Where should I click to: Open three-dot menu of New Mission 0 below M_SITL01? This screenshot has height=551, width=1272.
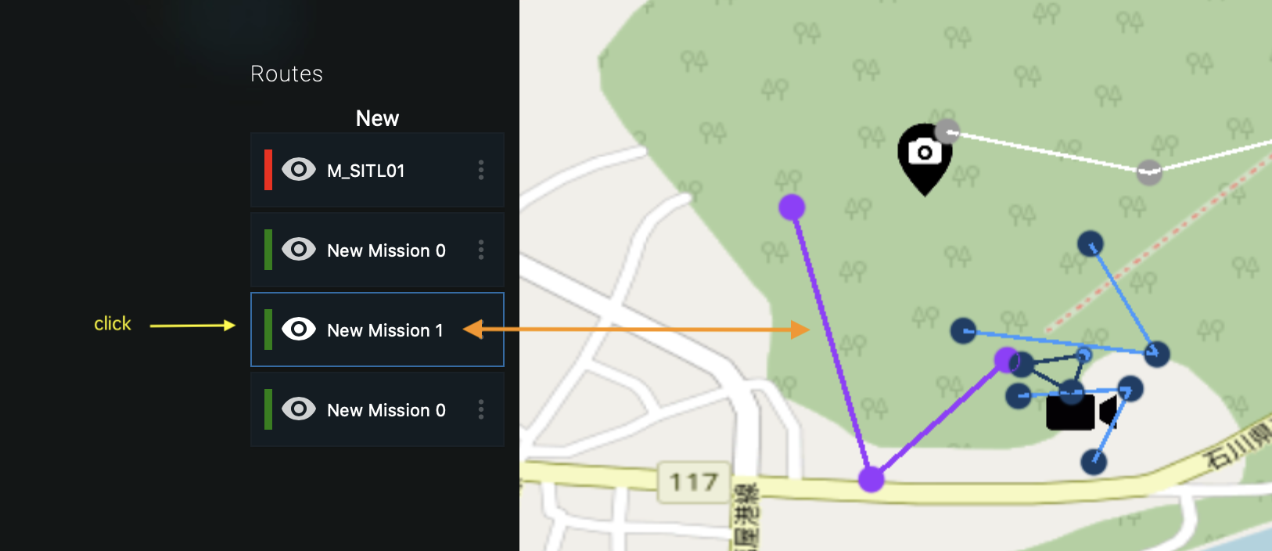(x=480, y=250)
